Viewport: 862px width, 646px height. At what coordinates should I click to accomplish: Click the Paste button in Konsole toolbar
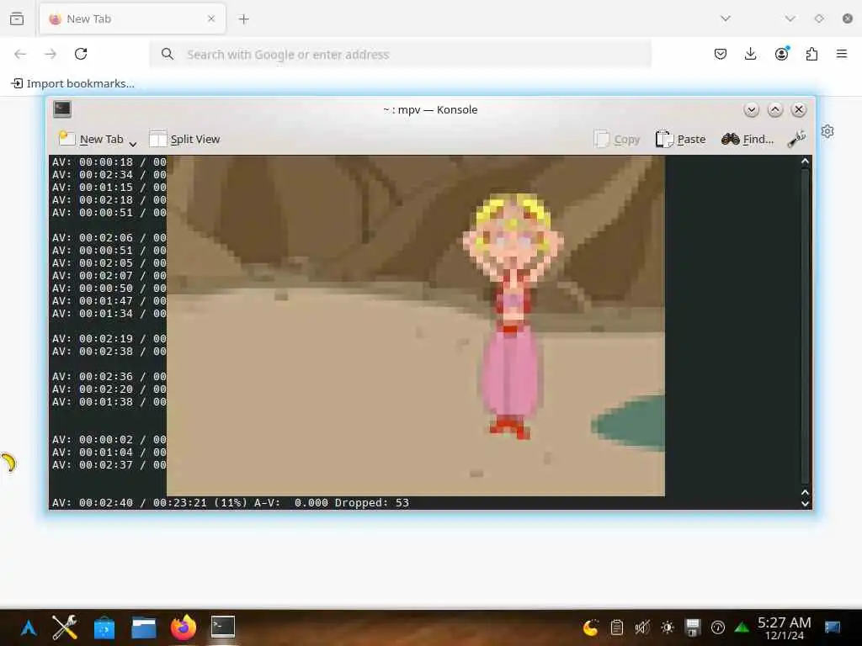coord(680,139)
